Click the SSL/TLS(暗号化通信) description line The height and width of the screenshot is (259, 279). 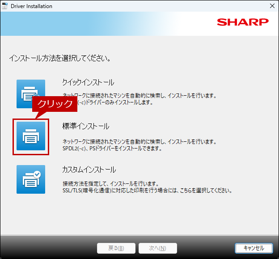coord(147,191)
